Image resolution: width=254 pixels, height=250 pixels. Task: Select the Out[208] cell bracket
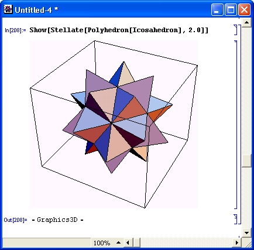[x=236, y=219]
